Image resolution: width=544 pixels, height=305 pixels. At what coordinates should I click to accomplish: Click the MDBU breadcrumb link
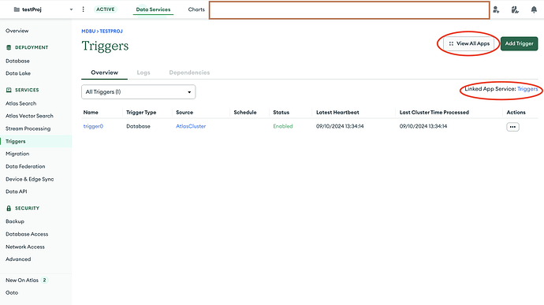[x=88, y=32]
